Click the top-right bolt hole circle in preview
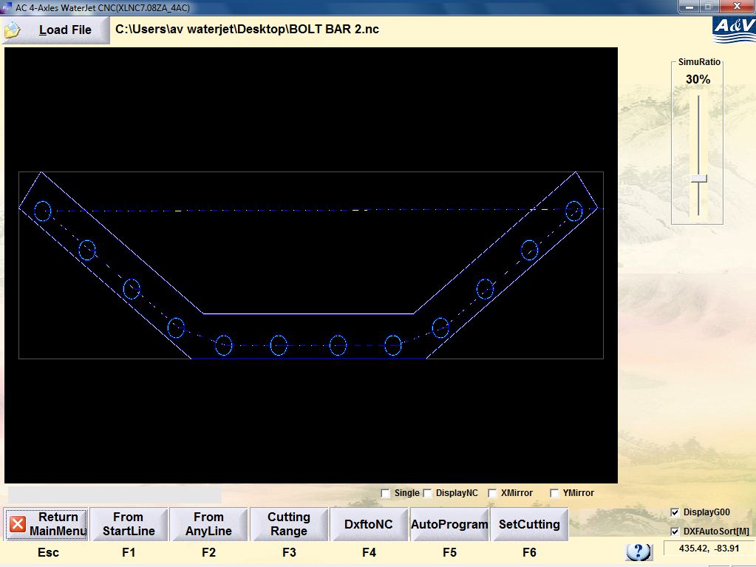 (x=573, y=211)
